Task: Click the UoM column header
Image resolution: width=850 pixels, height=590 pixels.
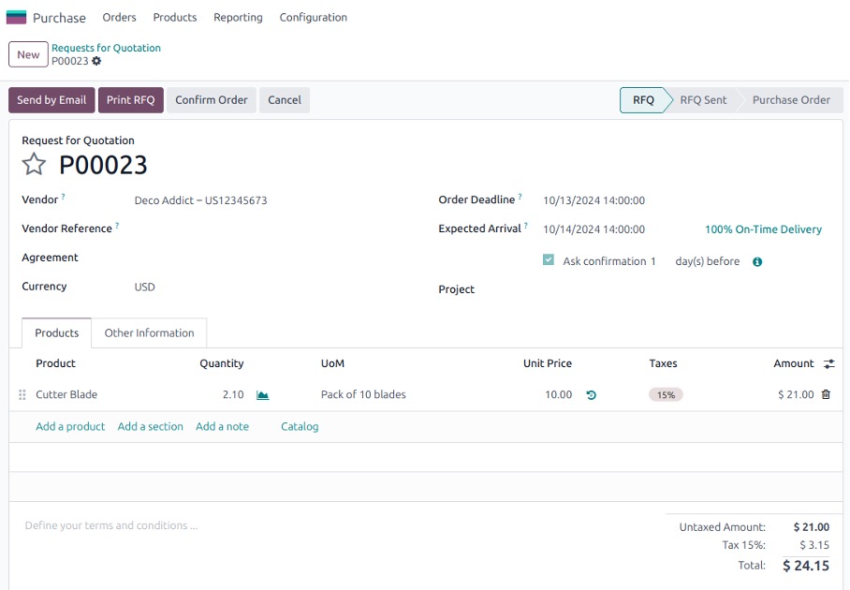Action: point(332,363)
